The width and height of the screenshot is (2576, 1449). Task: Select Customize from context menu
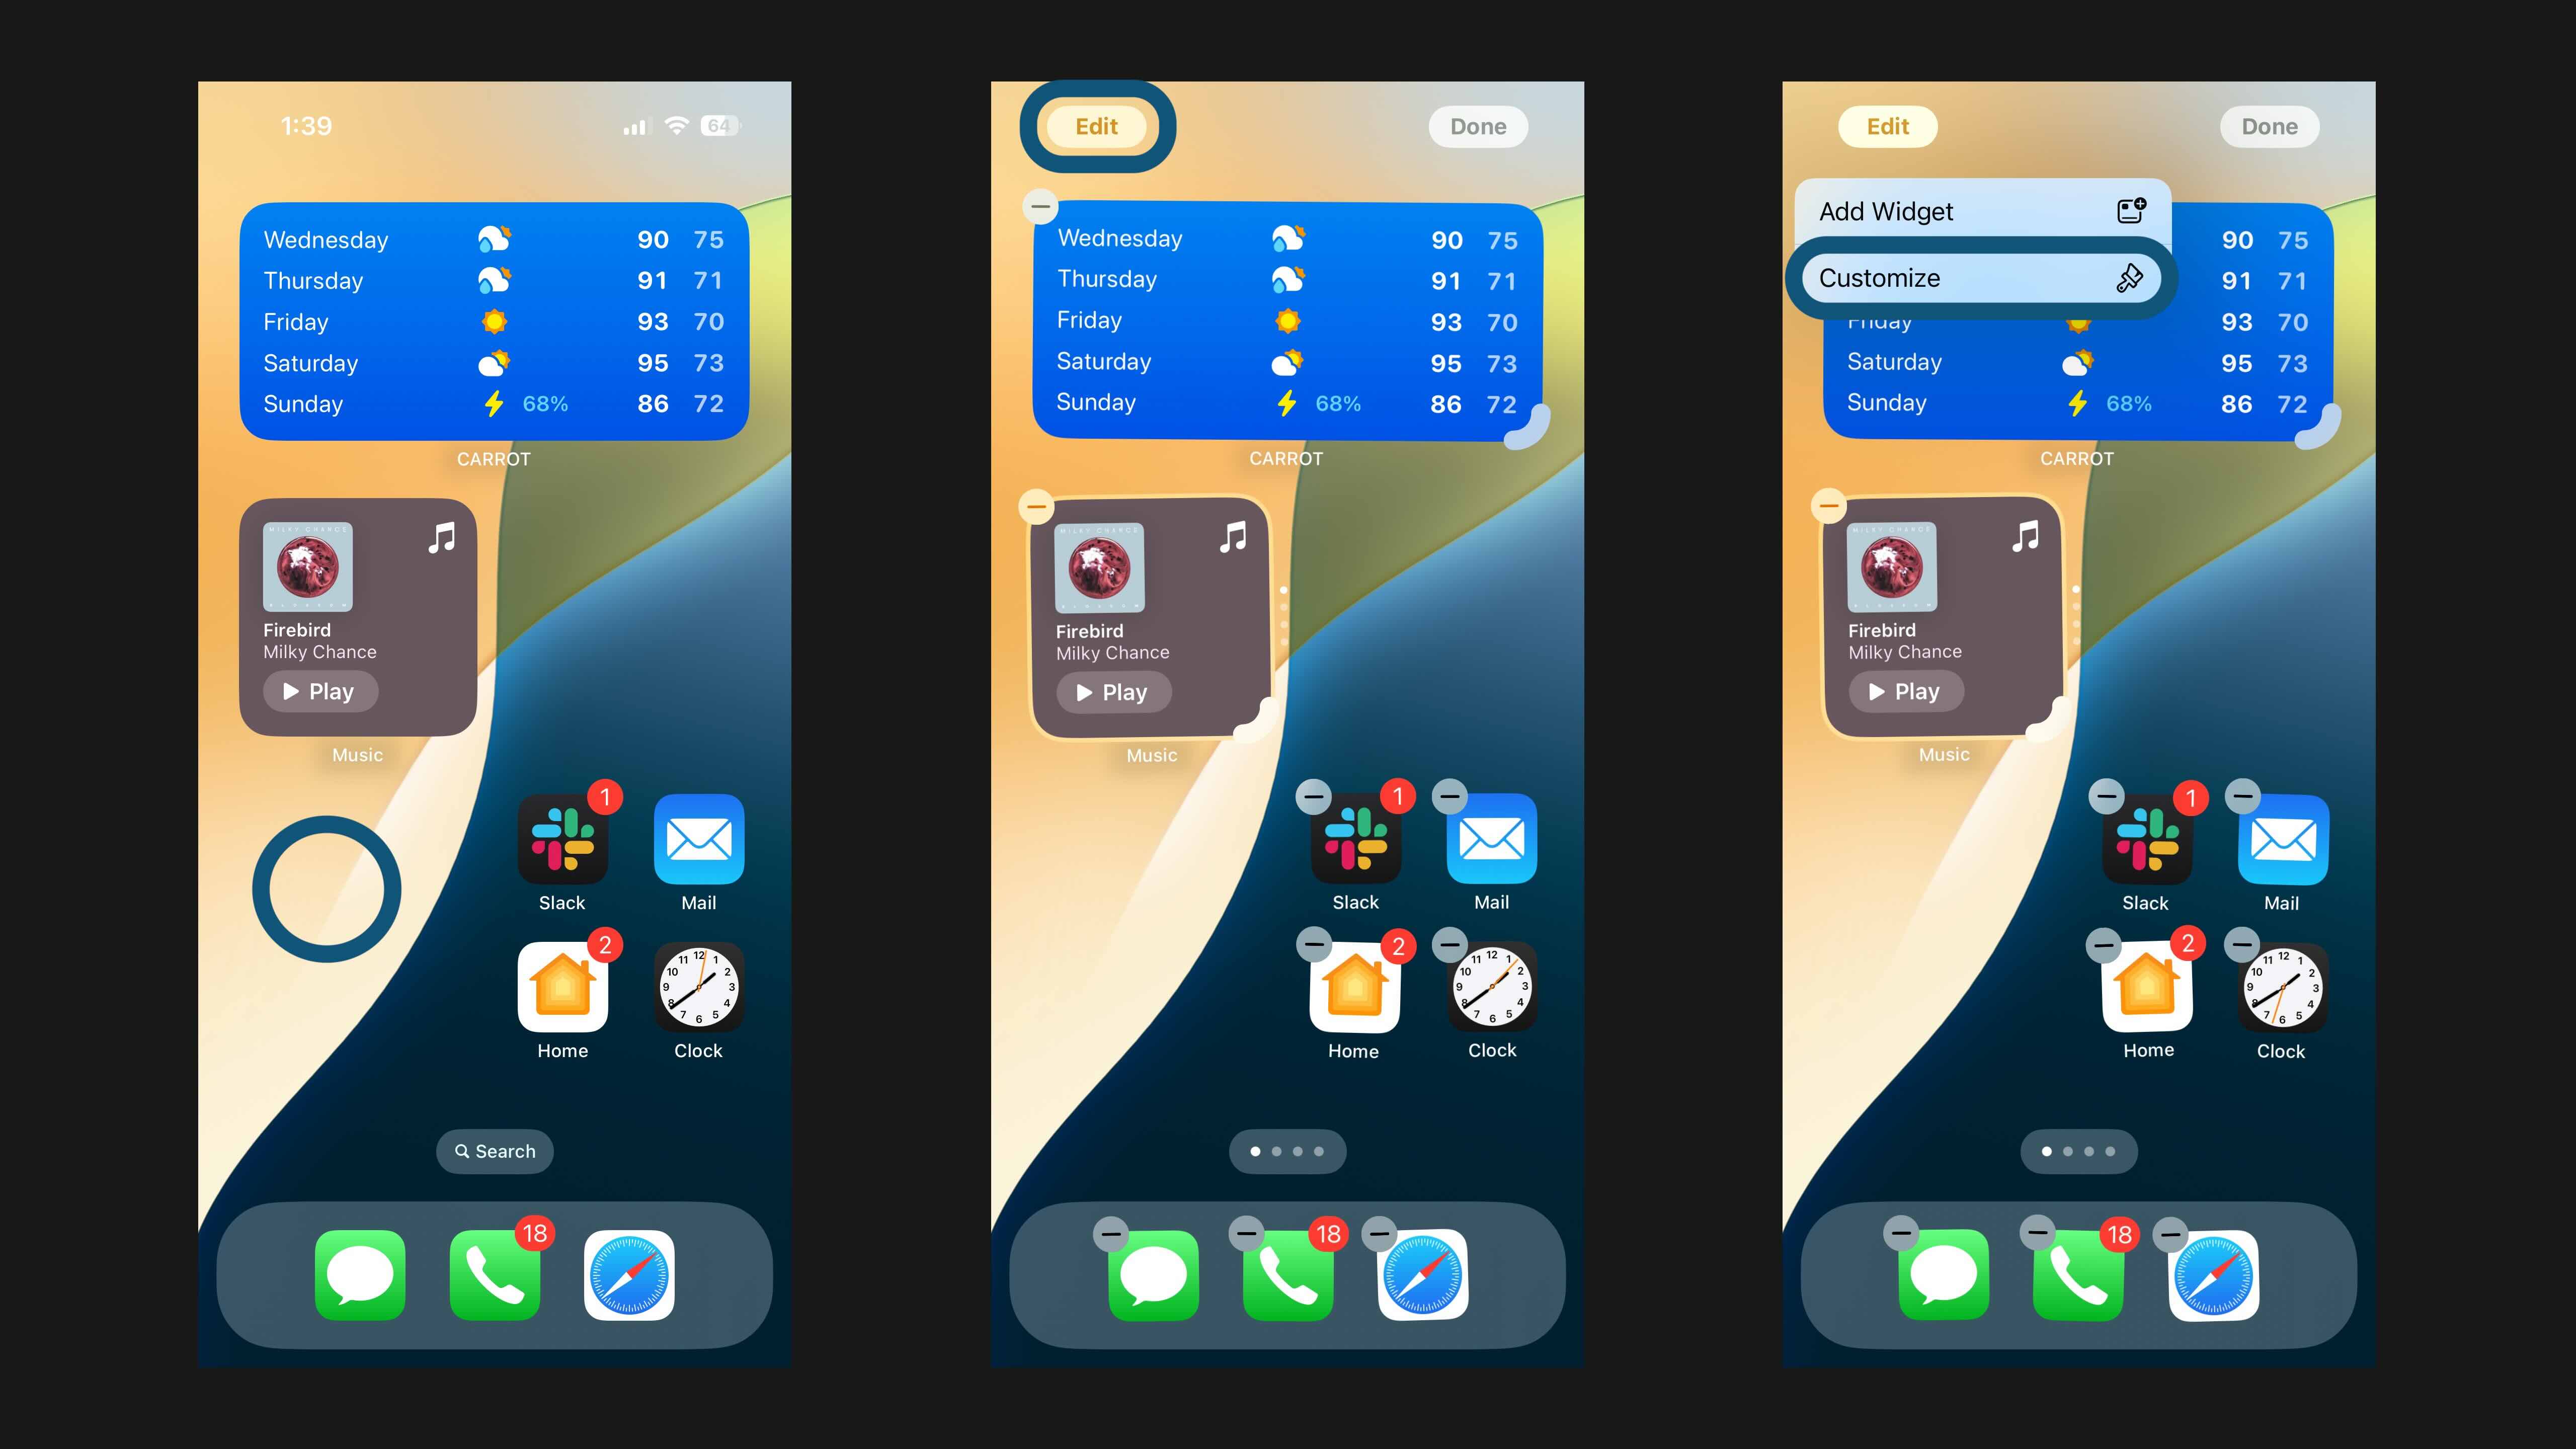[x=1976, y=278]
